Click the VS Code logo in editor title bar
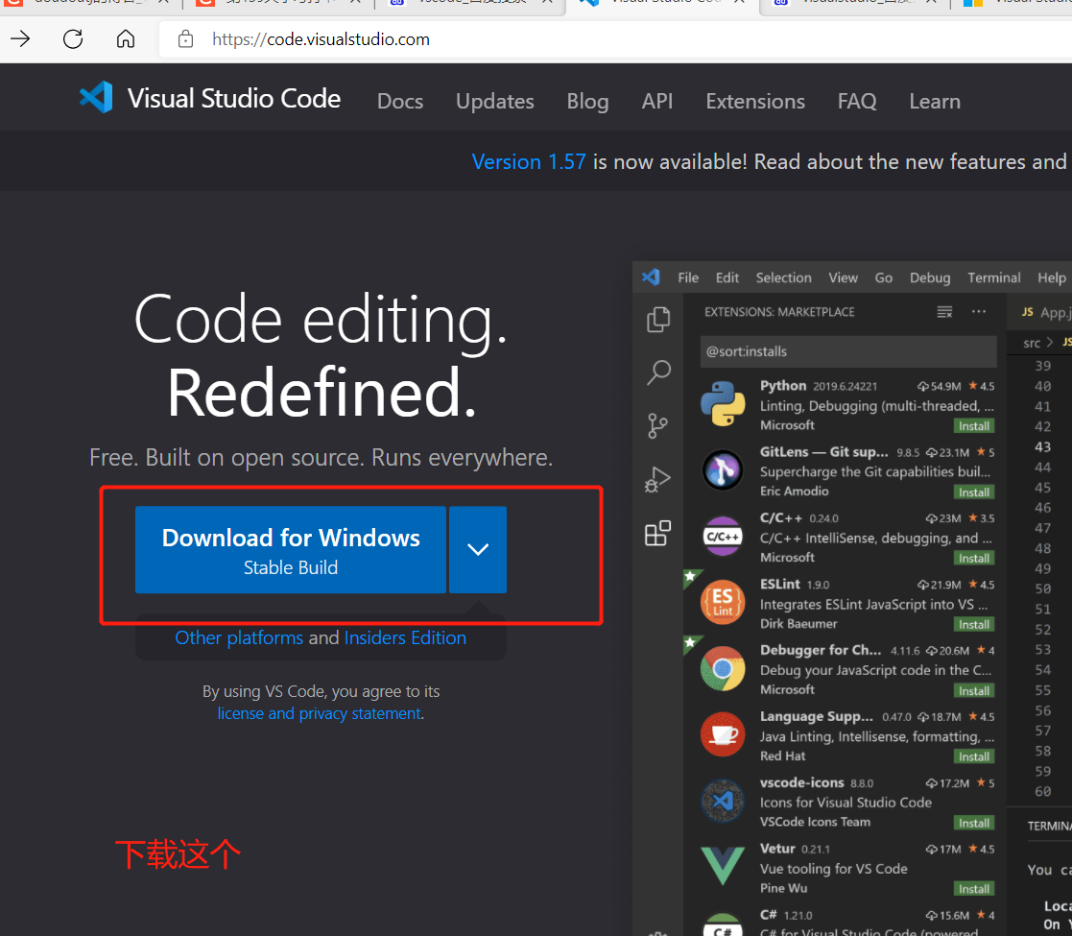The height and width of the screenshot is (936, 1072). point(651,276)
